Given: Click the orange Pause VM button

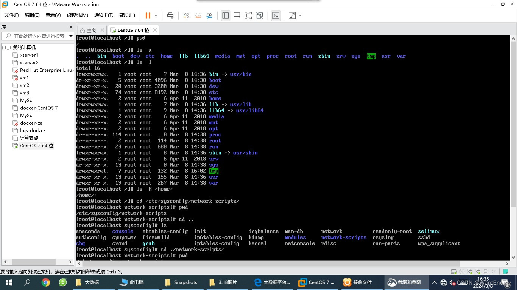Looking at the screenshot, I should point(148,15).
